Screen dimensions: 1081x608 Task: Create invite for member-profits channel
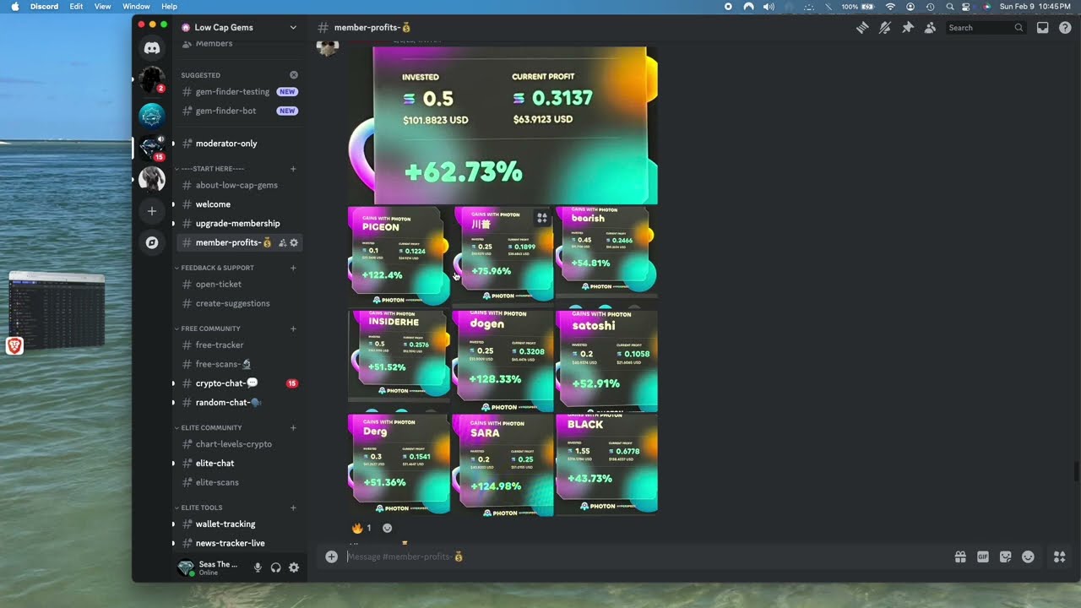(283, 243)
